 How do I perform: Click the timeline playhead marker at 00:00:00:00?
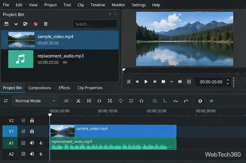[x=50, y=115]
